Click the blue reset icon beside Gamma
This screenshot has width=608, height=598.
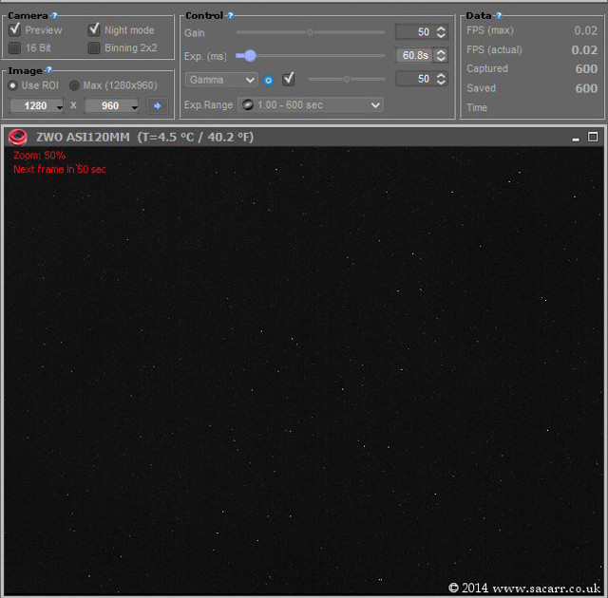click(268, 80)
